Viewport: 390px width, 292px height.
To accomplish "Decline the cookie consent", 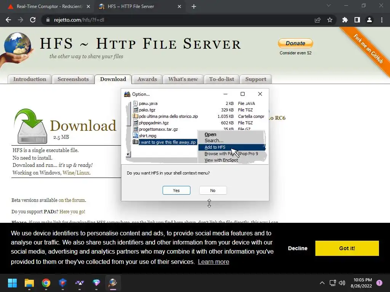I will click(297, 248).
